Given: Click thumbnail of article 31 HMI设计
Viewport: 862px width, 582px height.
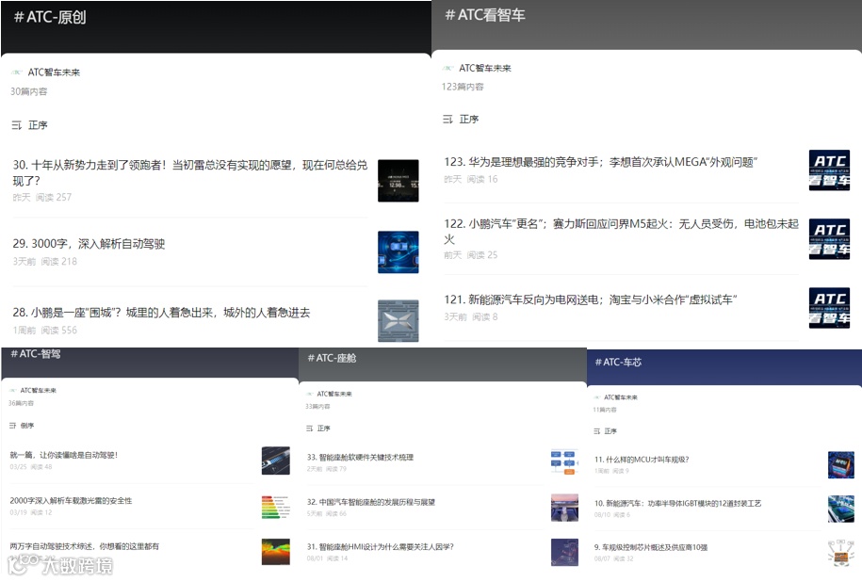Looking at the screenshot, I should [564, 552].
